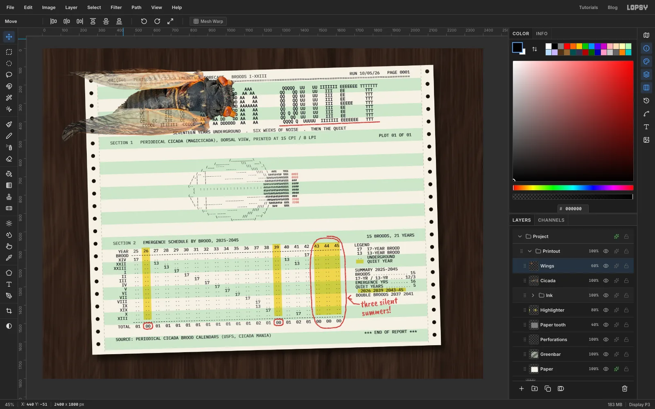This screenshot has width=655, height=409.
Task: Add a new layer with plus icon
Action: [522, 389]
